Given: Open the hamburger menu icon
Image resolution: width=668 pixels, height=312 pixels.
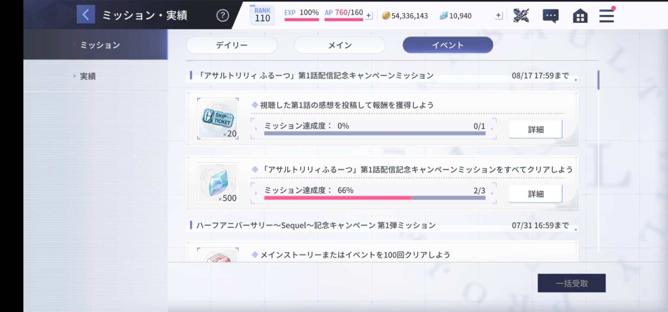Looking at the screenshot, I should tap(607, 16).
